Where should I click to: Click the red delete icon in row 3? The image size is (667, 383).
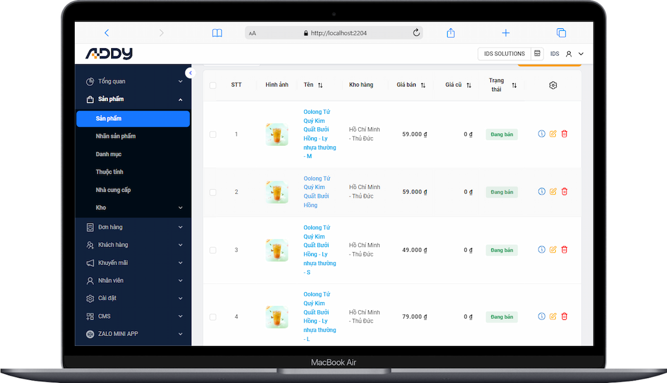point(564,250)
